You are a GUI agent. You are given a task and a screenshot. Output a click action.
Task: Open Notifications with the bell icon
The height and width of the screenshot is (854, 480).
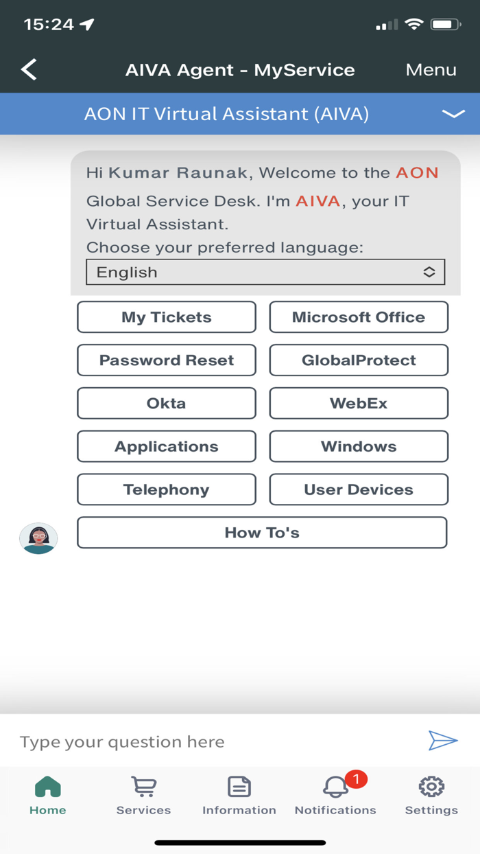[x=335, y=789]
